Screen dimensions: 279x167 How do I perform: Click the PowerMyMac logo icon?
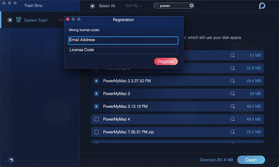click(x=262, y=6)
